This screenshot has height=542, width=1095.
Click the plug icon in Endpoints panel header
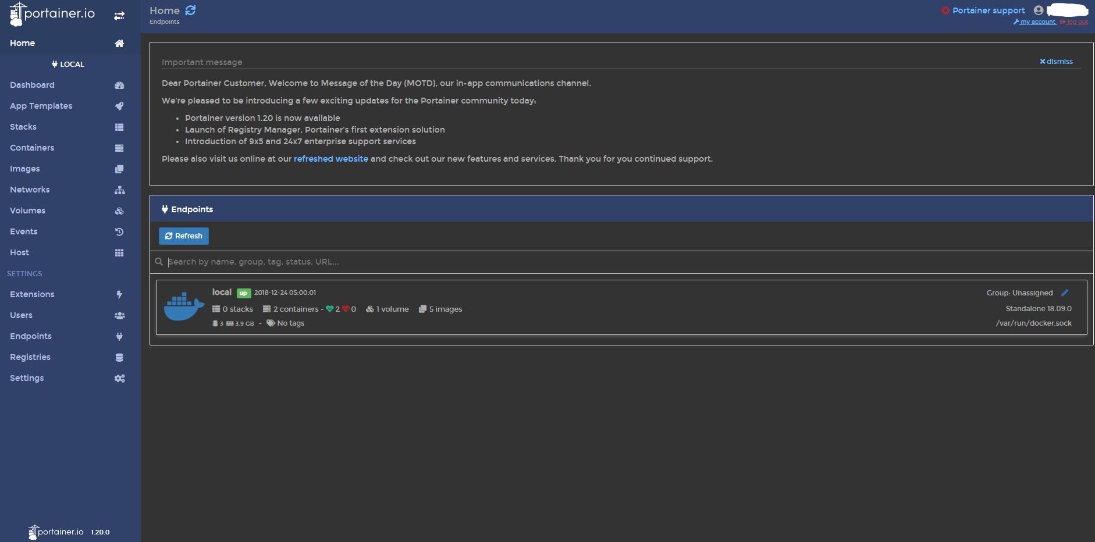[165, 209]
